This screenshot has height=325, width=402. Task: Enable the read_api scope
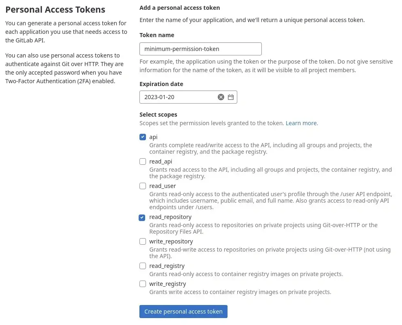(x=143, y=161)
